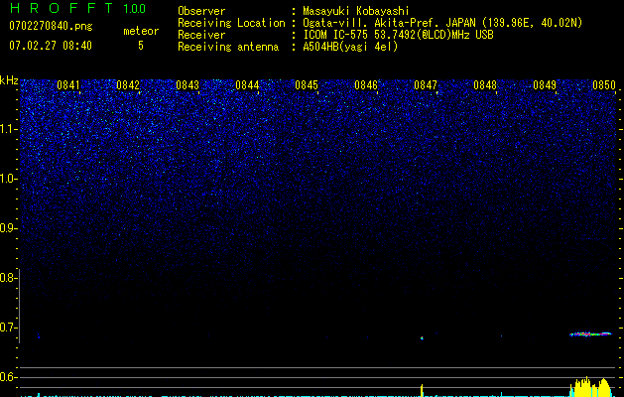Click the date stamp 07.02.27 08:40
Screen dimensions: 624x397
pos(51,46)
